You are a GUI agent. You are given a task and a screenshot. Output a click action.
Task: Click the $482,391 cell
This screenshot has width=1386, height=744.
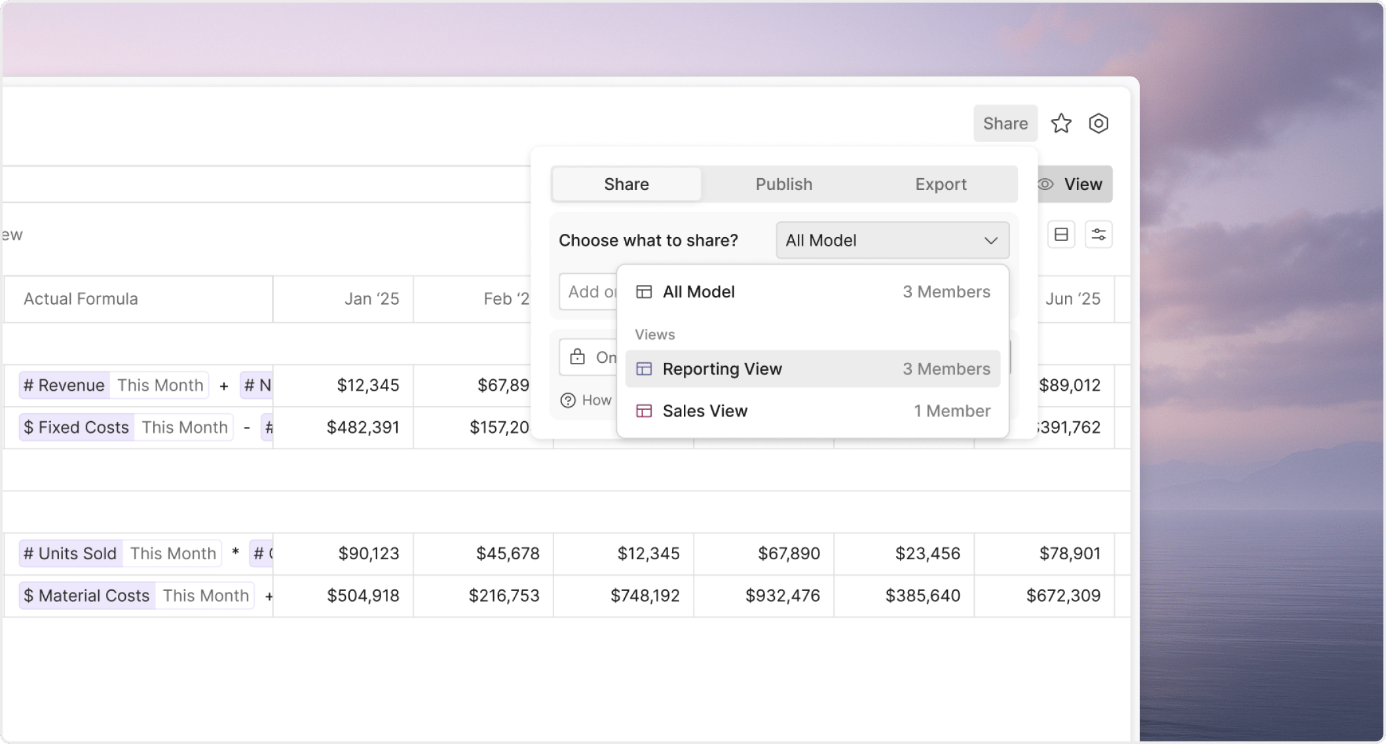(343, 427)
